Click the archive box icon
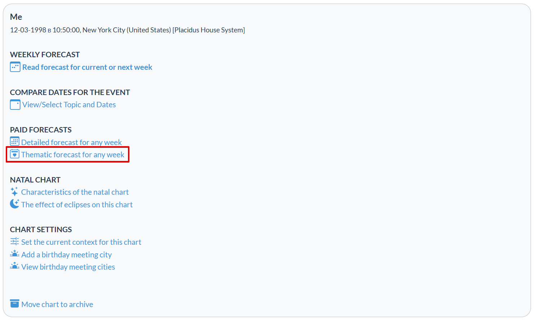Screen dimensions: 536x320 (x=14, y=303)
